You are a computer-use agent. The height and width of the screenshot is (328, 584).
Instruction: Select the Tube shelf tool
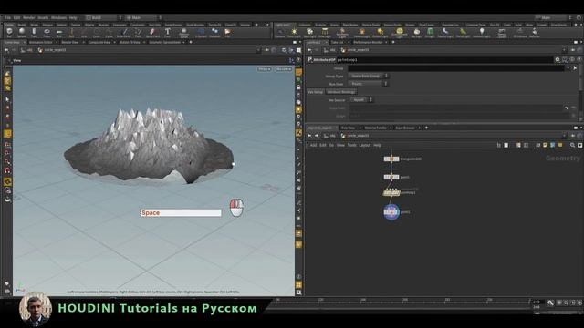[x=34, y=33]
